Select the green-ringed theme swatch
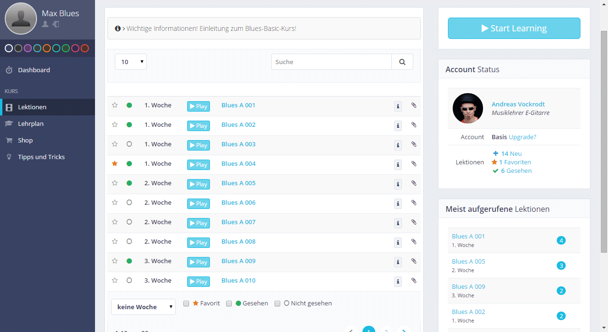 point(66,48)
